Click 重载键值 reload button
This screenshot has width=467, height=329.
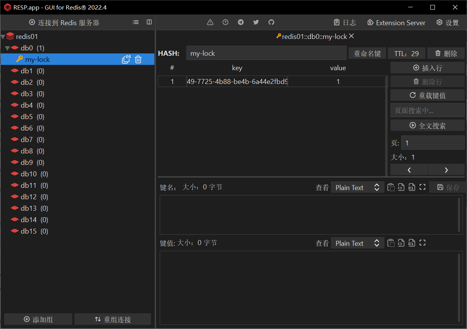pos(428,95)
